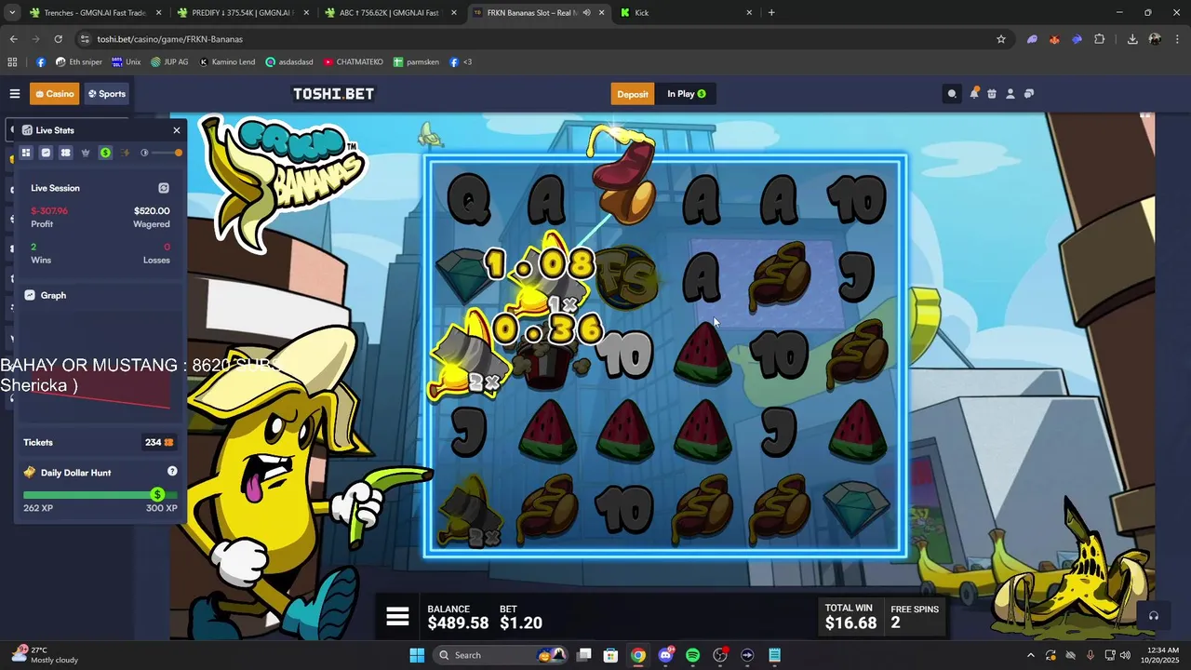Open the Eth sniper bookmark
Screen dimensions: 1191x670
coord(79,62)
